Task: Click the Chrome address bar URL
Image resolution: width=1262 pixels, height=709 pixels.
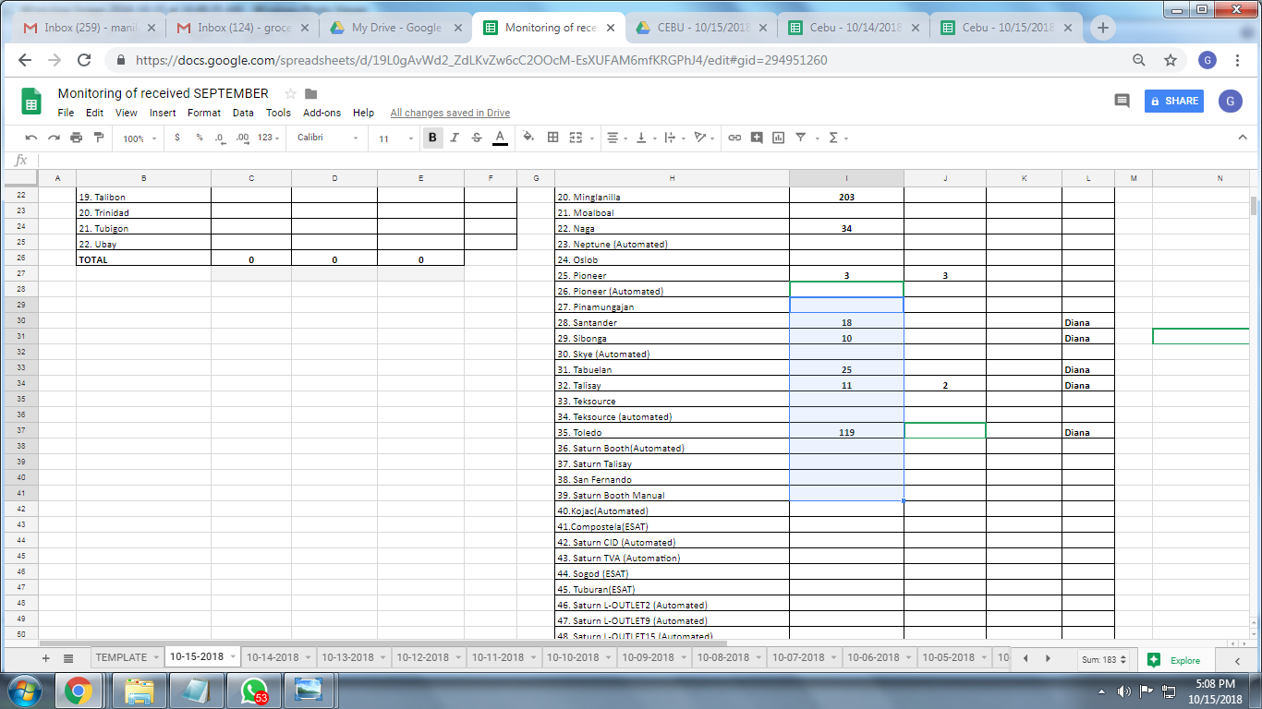Action: click(481, 60)
